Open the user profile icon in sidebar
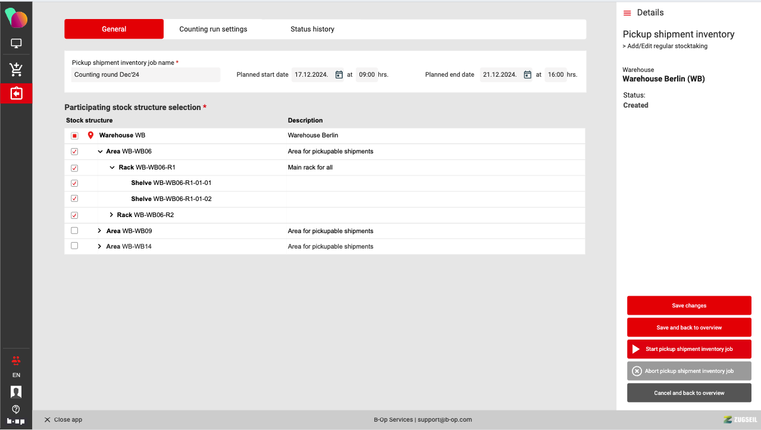Image resolution: width=761 pixels, height=430 pixels. coord(16,391)
